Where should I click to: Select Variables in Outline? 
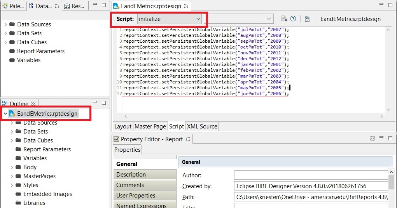35,158
